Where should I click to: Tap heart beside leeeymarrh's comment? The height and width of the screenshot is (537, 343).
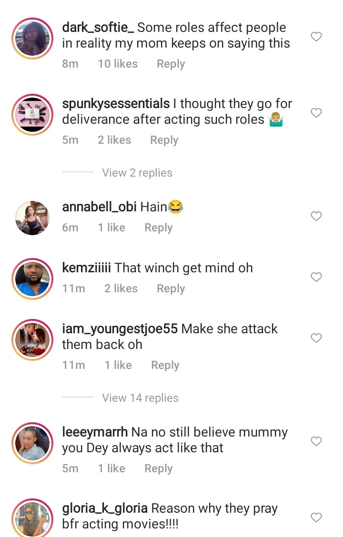click(x=316, y=441)
